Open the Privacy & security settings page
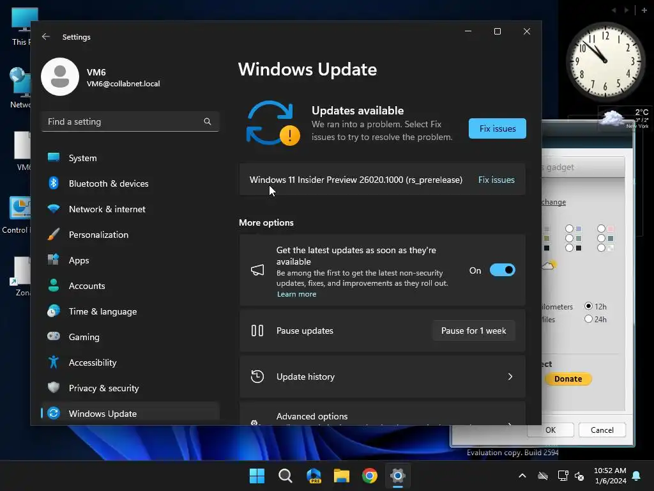 [x=130, y=388]
